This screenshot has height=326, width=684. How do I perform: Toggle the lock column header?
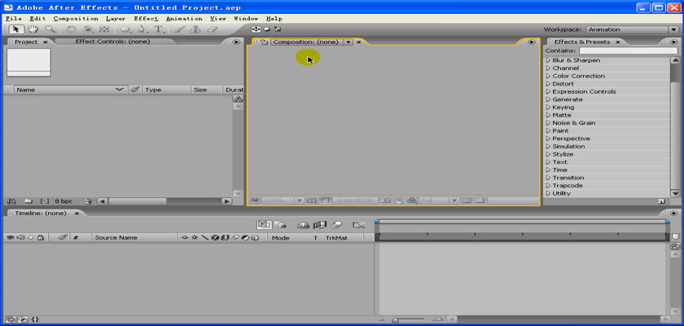point(40,238)
